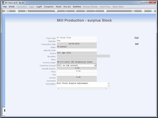This screenshot has height=118, width=158.
Task: Open the Companion menu
Action: tap(49, 7)
